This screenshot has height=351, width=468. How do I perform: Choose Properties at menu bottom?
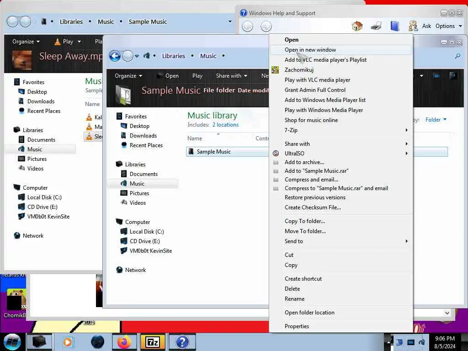coord(341,326)
